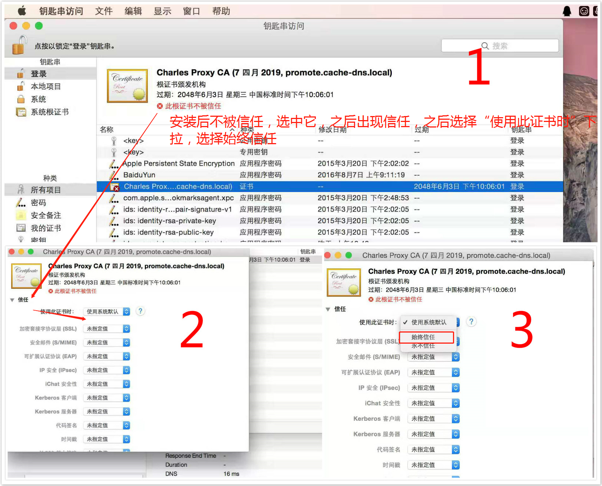Open the 钥匙串访问 app menu
The height and width of the screenshot is (486, 602).
pos(61,11)
